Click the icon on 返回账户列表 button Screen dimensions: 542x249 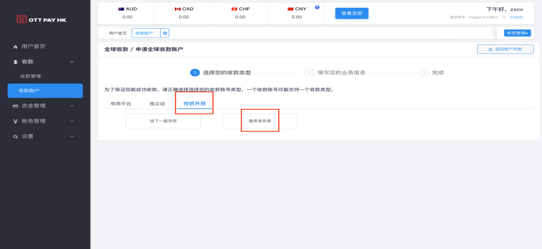pyautogui.click(x=490, y=49)
